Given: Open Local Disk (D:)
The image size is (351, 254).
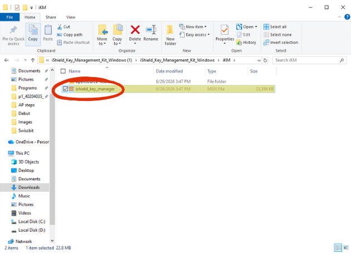Looking at the screenshot, I should coord(32,230).
